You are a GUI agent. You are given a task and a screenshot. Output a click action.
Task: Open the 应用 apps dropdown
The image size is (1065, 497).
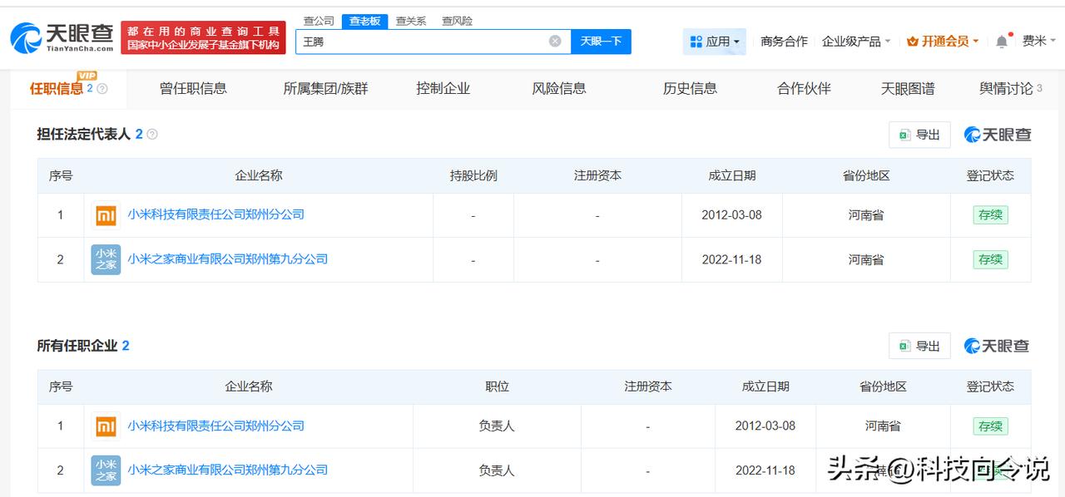coord(715,41)
